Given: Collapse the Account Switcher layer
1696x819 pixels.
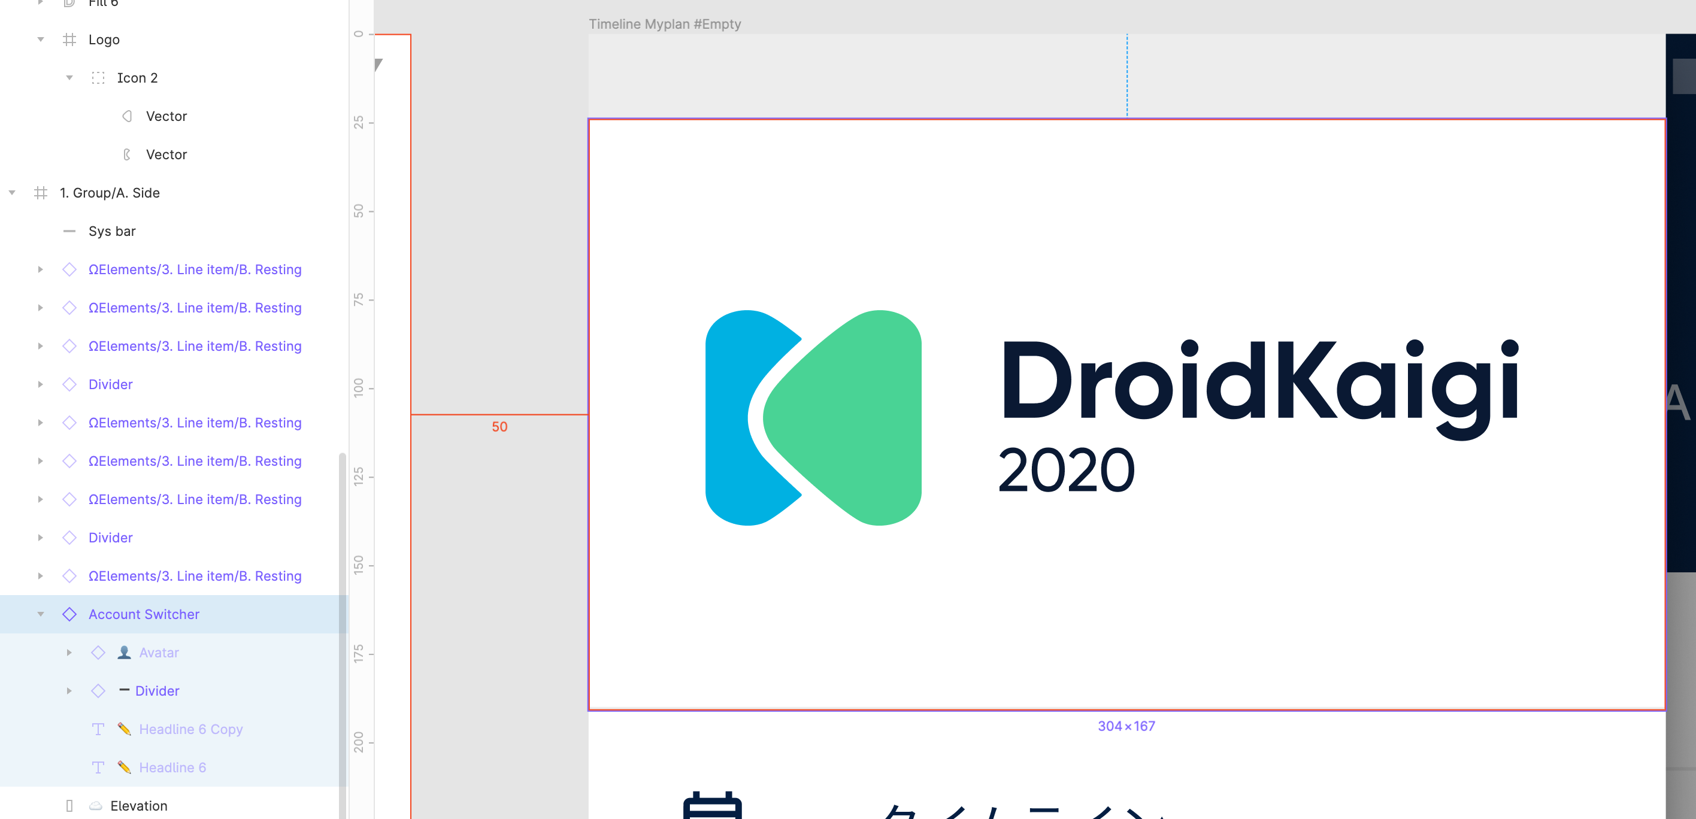Looking at the screenshot, I should (41, 614).
